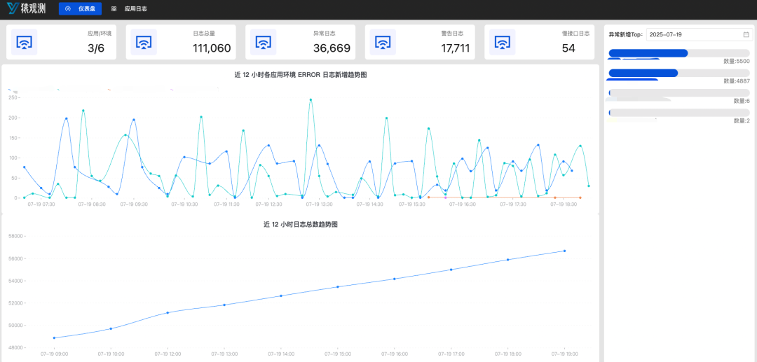Click the progress bar labeled 数量:2

679,113
